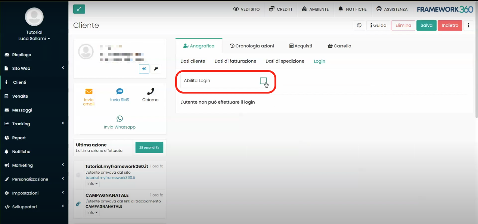Open the Luca Sollami user dropdown
This screenshot has width=478, height=224.
coord(34,38)
